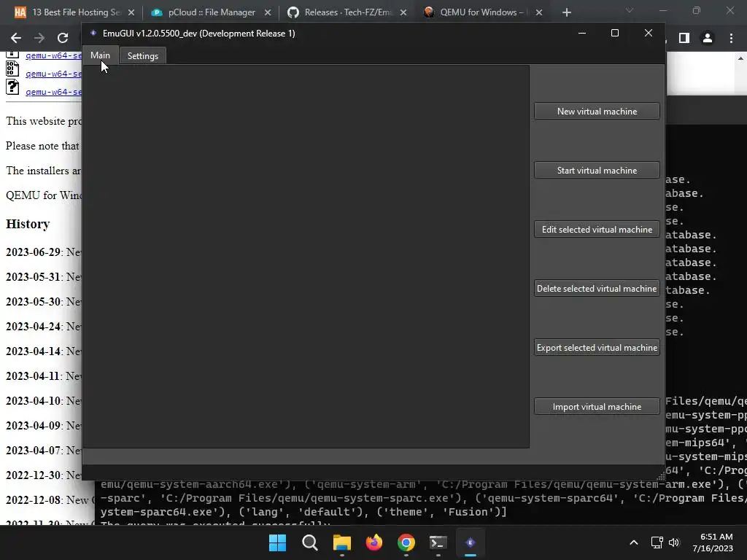Close the EmuGUI window
747x560 pixels.
coord(649,33)
